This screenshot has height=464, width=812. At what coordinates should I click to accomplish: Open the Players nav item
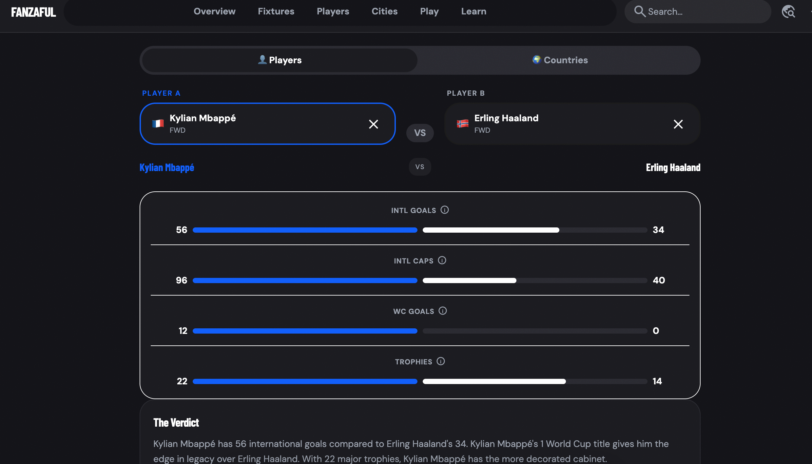[x=333, y=11]
